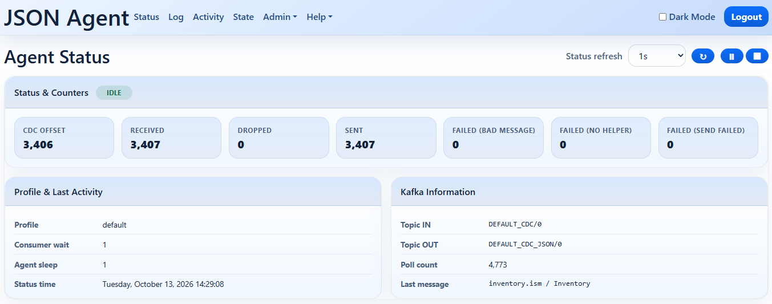Click the Status refresh label
The height and width of the screenshot is (304, 772).
tap(594, 56)
